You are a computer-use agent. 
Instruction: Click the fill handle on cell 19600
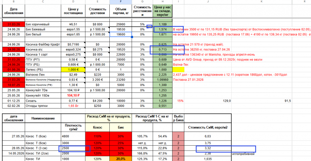click(x=132, y=37)
